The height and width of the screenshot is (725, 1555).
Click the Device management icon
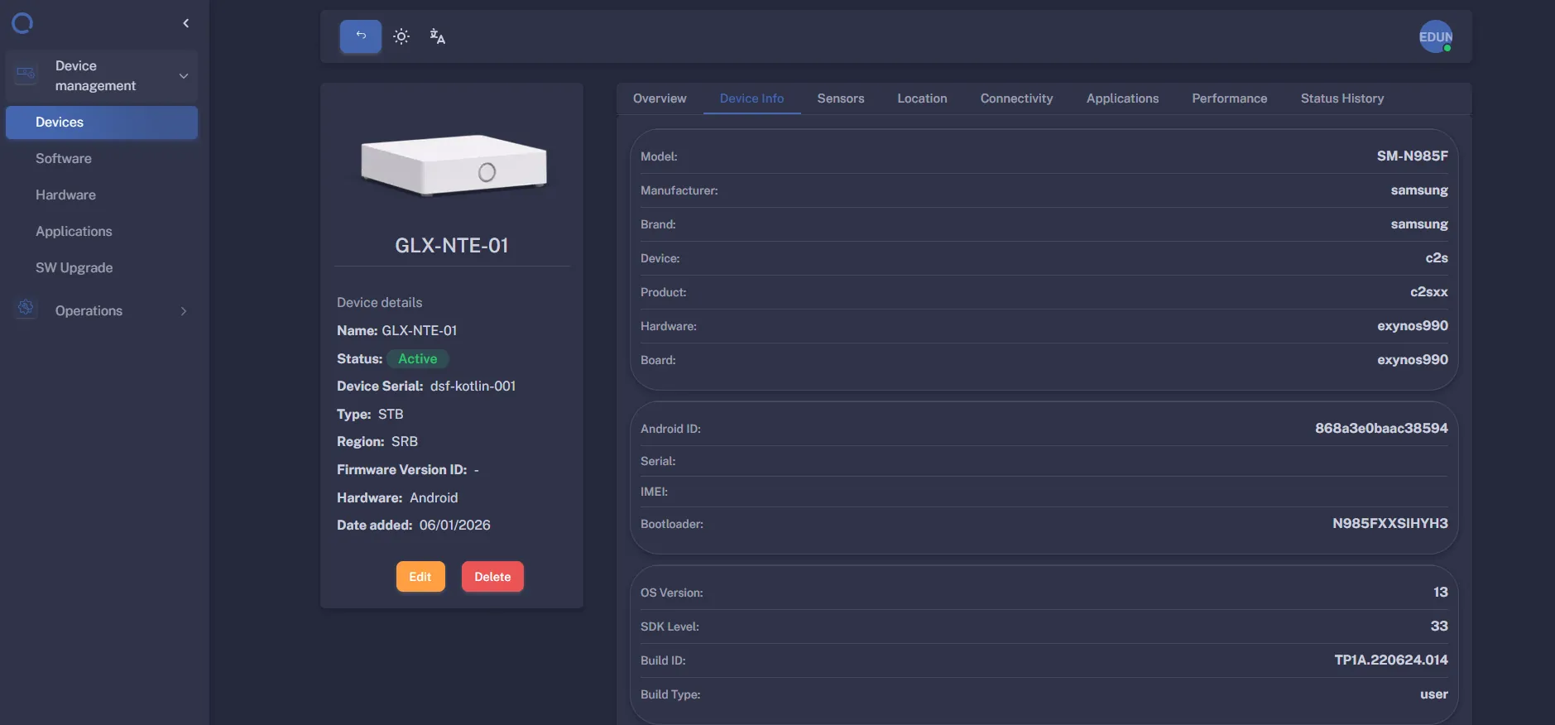click(x=26, y=75)
